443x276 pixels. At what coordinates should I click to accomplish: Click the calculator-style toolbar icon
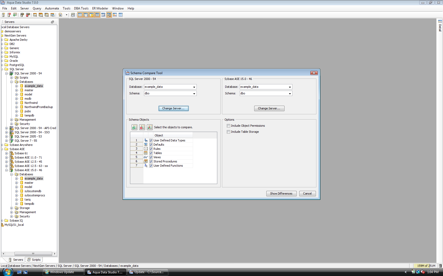pyautogui.click(x=73, y=15)
